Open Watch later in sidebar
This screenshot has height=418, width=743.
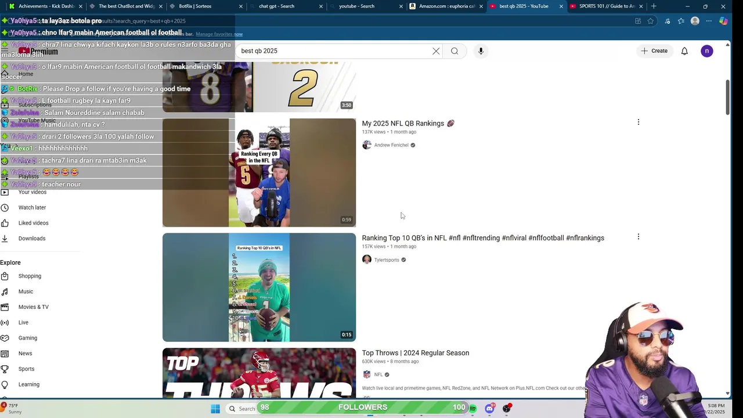click(x=32, y=207)
